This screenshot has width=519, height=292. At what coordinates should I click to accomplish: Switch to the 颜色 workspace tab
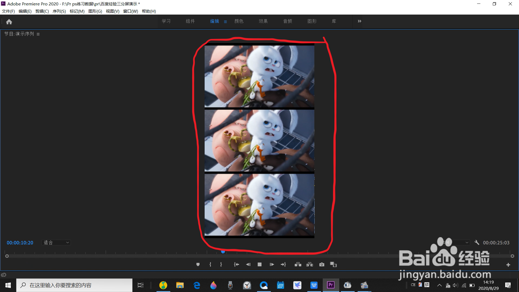pos(239,21)
